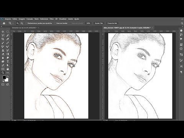Click the 100% zoom button
This screenshot has height=138, width=184.
click(88, 23)
